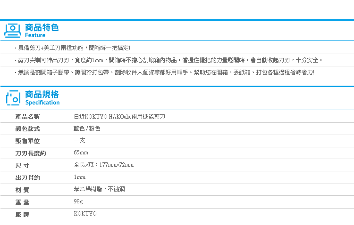Click the 販售單位 row label
Screen dimensions: 354x225
tap(27, 141)
